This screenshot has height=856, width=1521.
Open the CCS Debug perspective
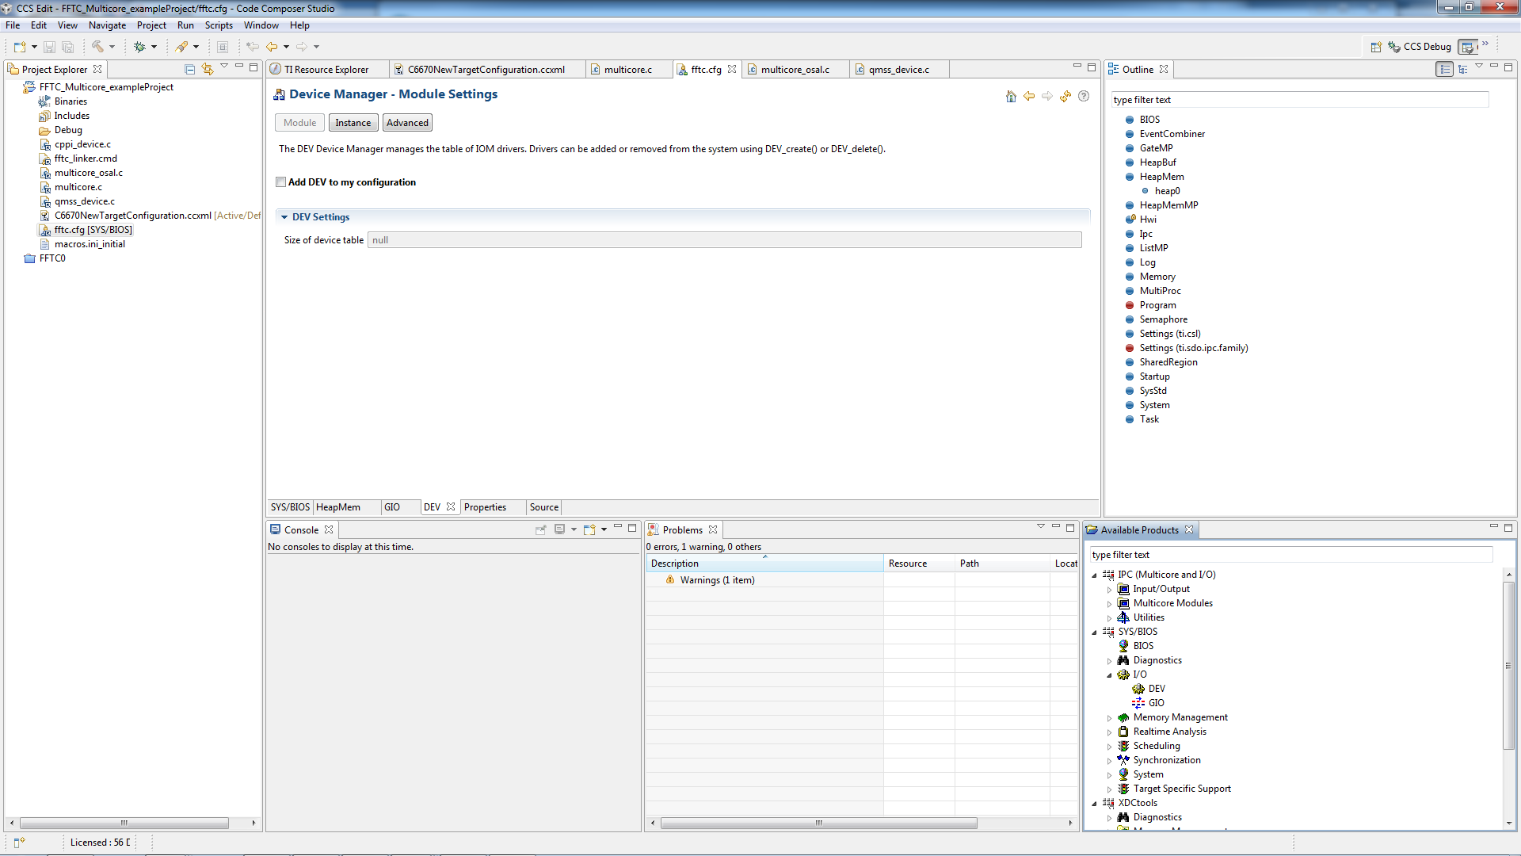click(x=1420, y=47)
